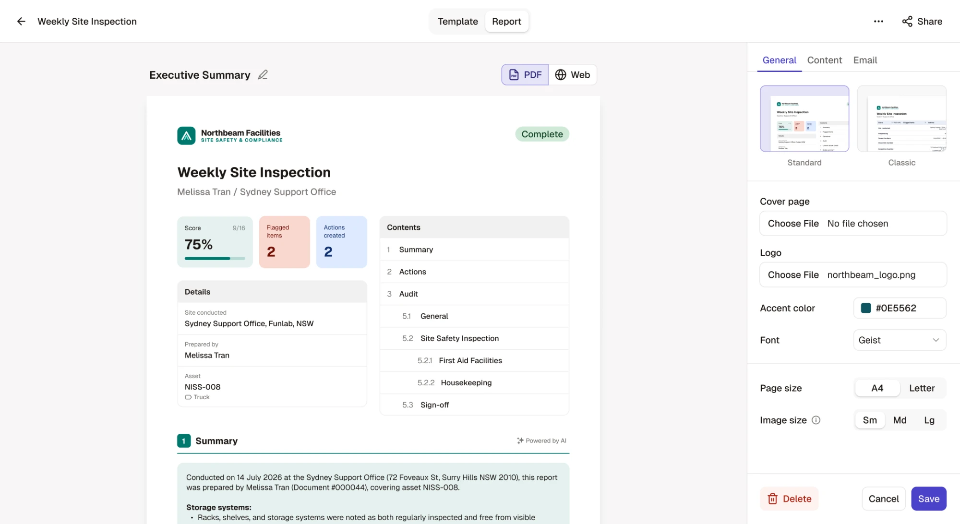Click the Share icon button
The height and width of the screenshot is (524, 960).
pyautogui.click(x=922, y=21)
